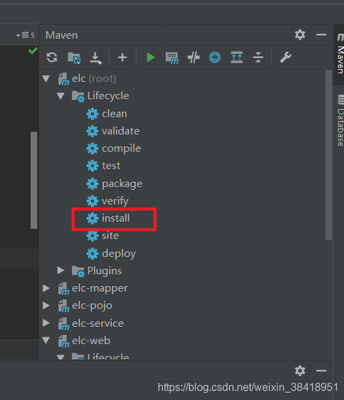Image resolution: width=344 pixels, height=400 pixels.
Task: Expand the elc-pojo module
Action: (46, 305)
